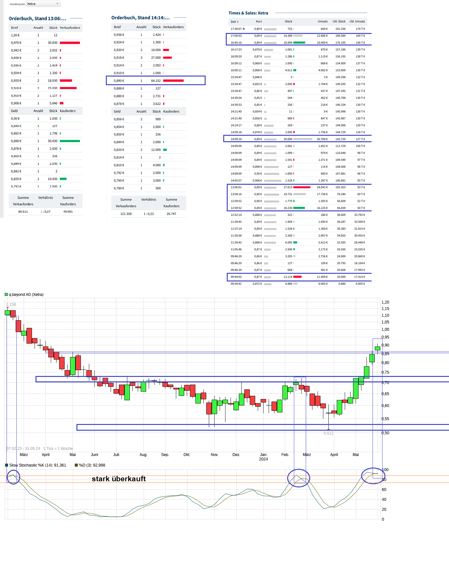Click the Slow Stochastic %K (14) legend text
Viewport: 449px width, 570px height.
pos(38,465)
